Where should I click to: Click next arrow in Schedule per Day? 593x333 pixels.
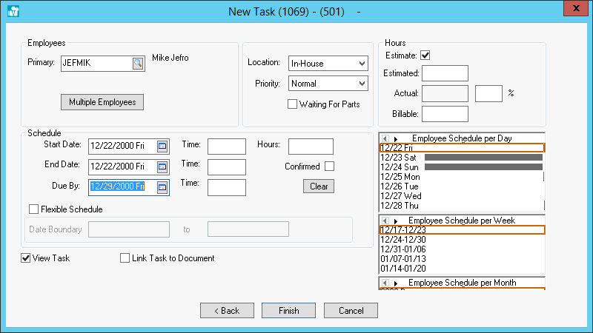396,138
